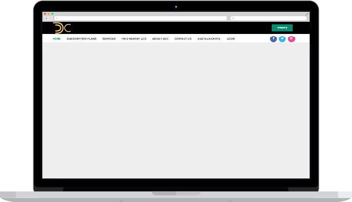Select Services in the navigation bar

tap(109, 39)
